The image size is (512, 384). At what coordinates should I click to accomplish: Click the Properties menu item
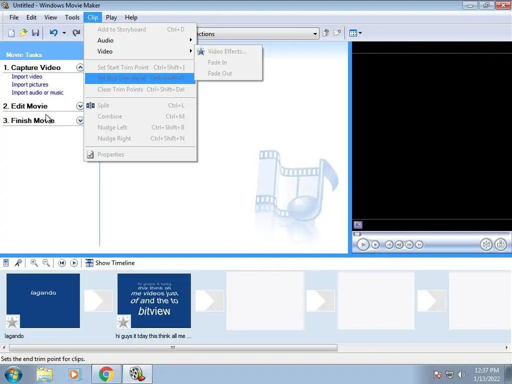pyautogui.click(x=140, y=154)
